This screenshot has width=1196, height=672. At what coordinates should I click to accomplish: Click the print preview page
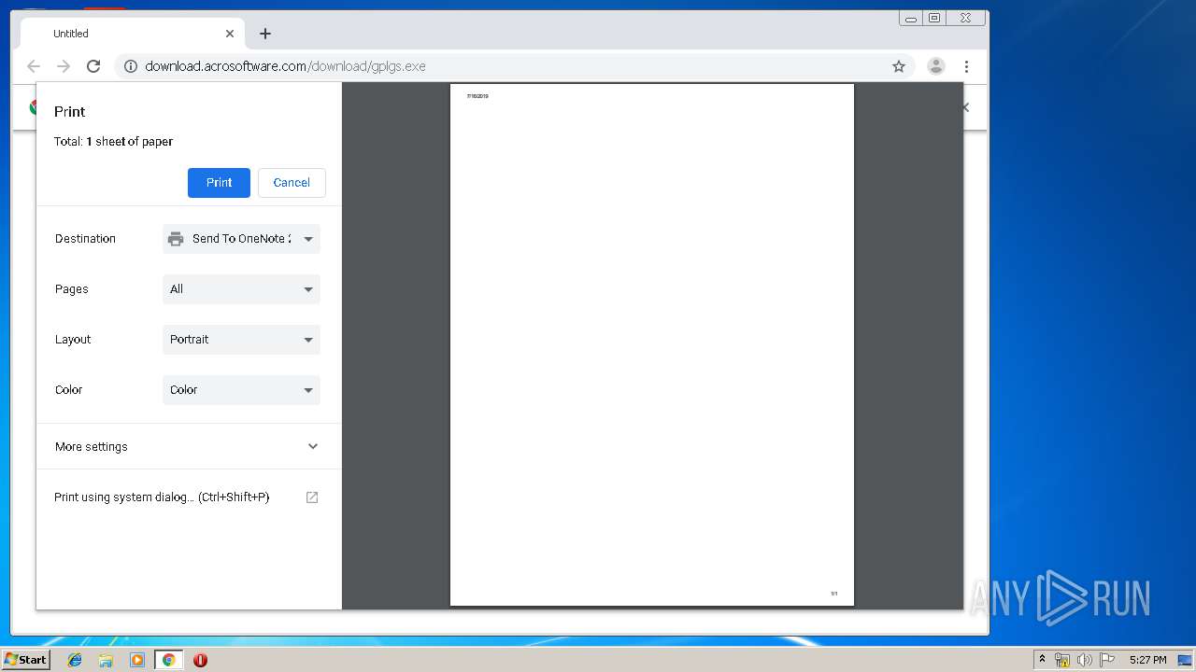[652, 344]
